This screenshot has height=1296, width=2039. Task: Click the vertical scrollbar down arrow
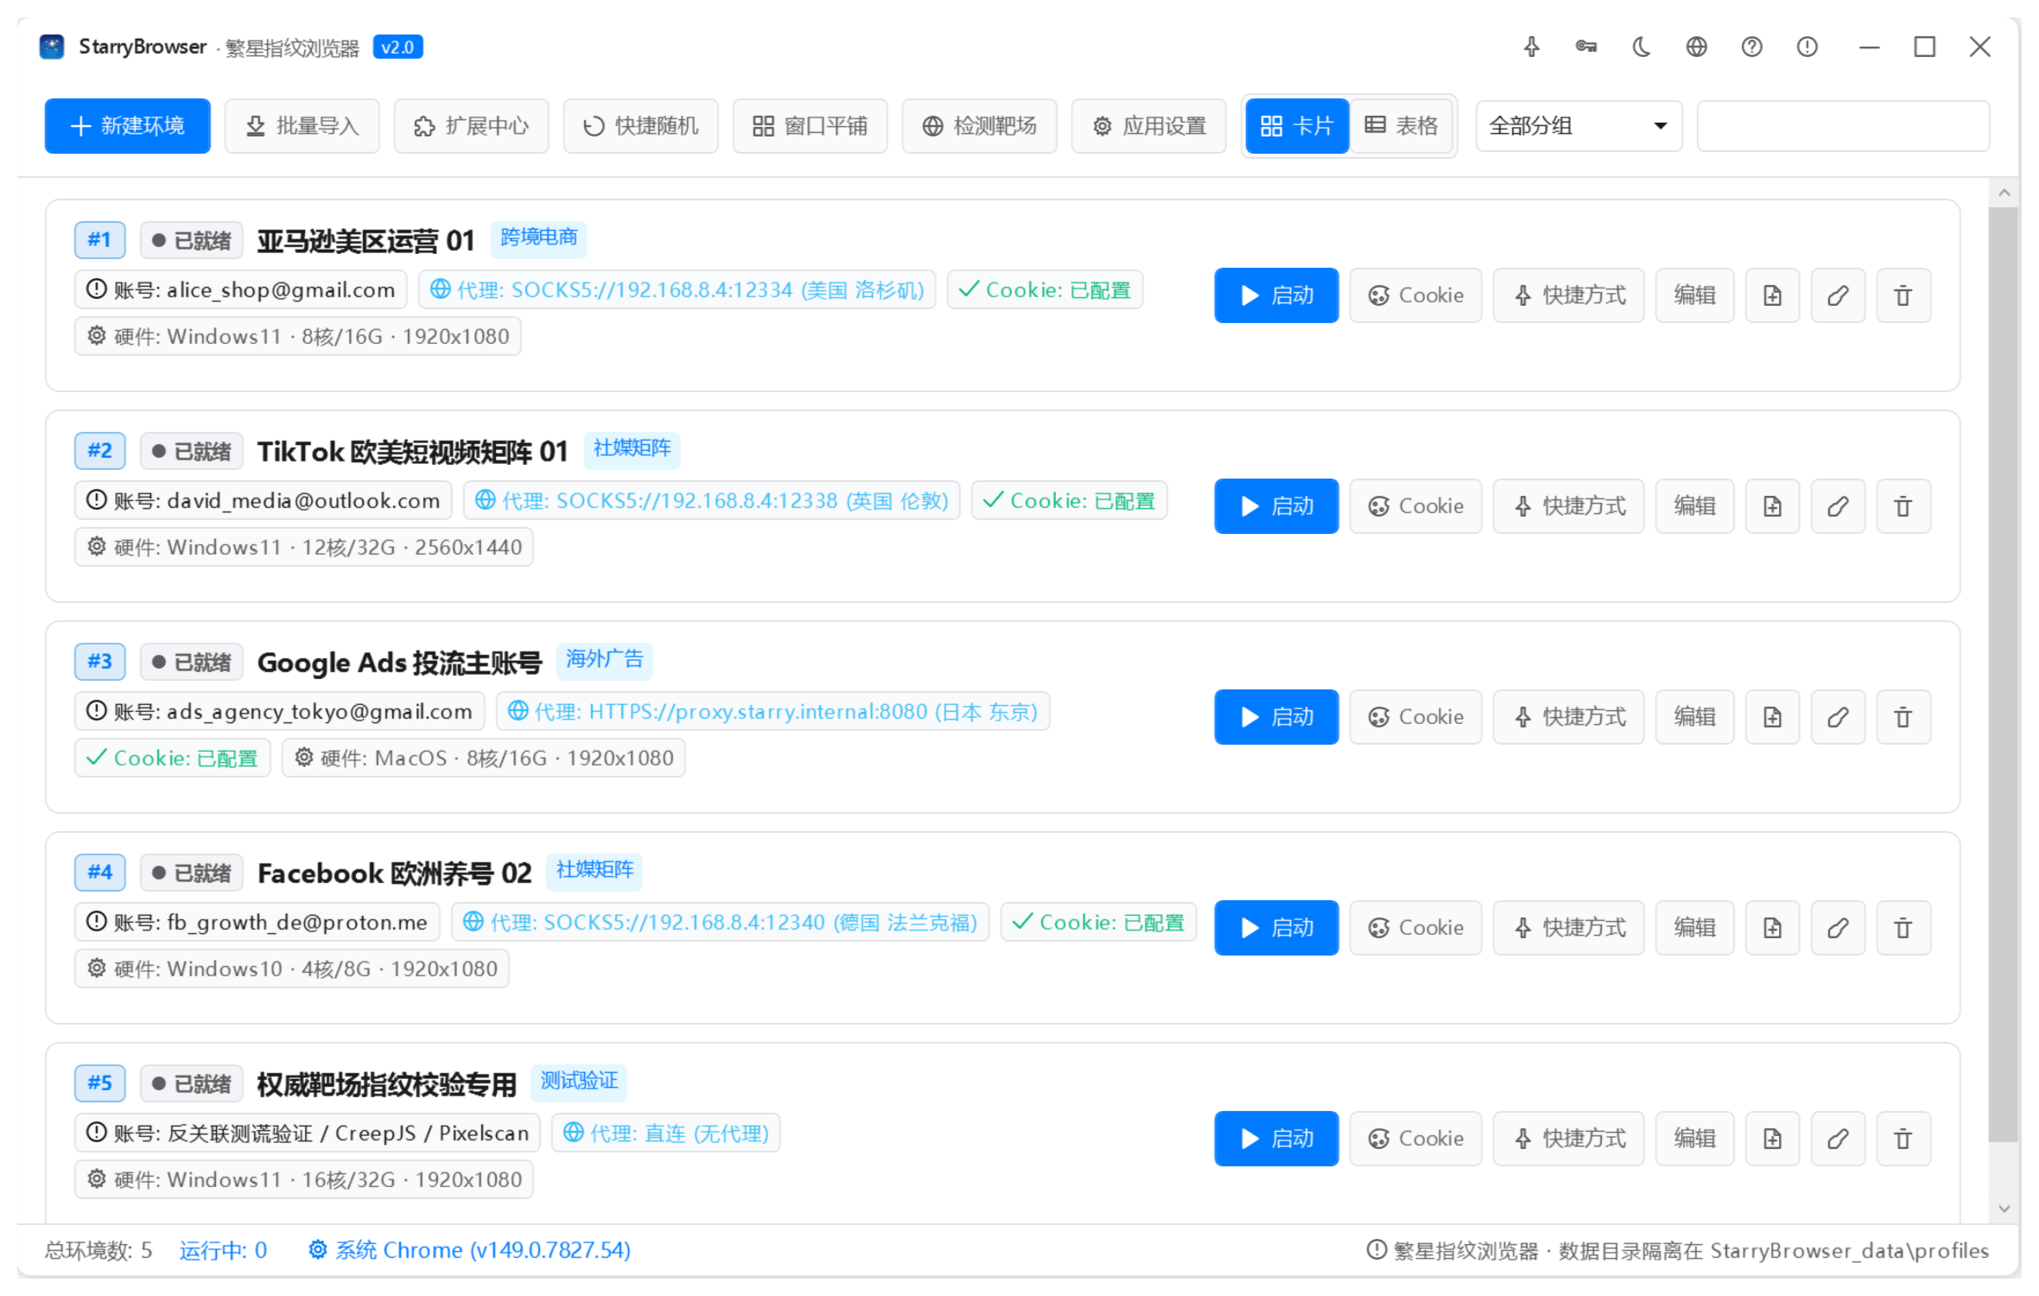[x=2004, y=1209]
